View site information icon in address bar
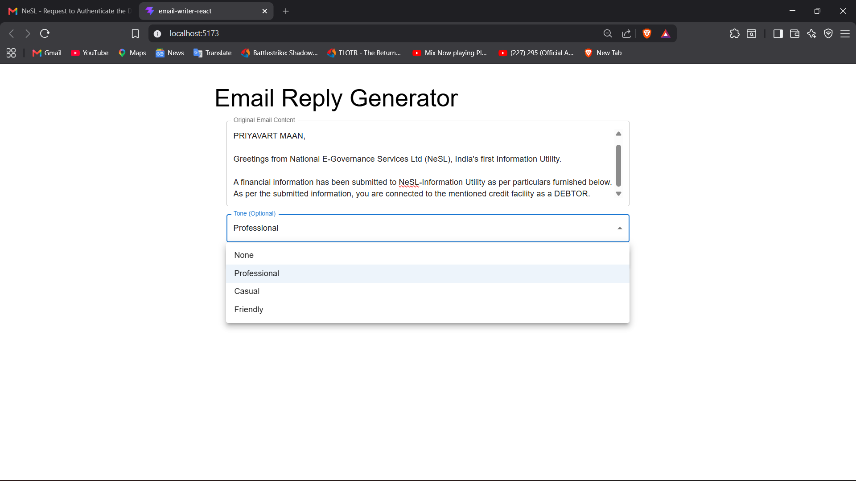 click(x=157, y=33)
